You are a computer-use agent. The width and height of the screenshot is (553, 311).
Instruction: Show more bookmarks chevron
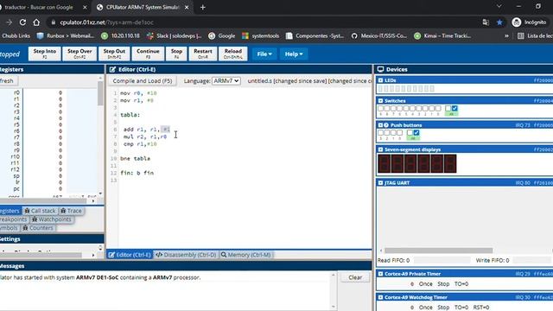(x=506, y=35)
